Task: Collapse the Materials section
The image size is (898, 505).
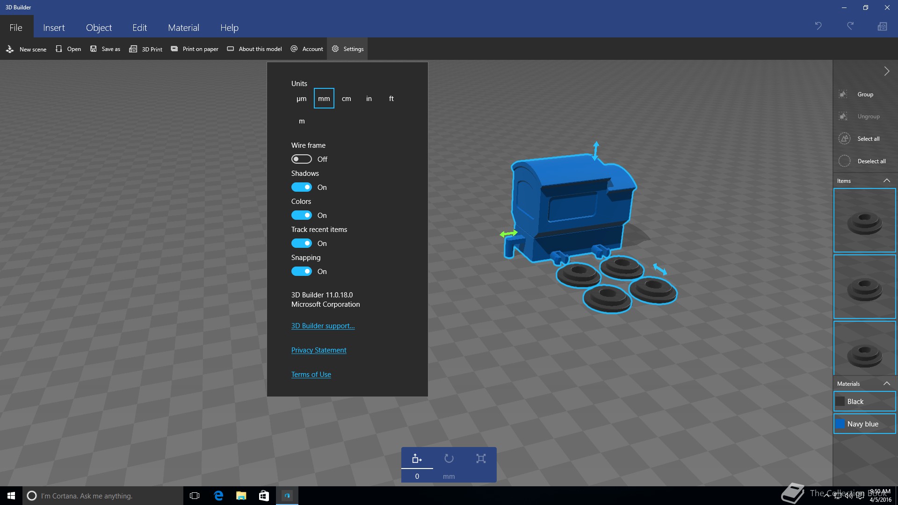Action: pos(886,384)
